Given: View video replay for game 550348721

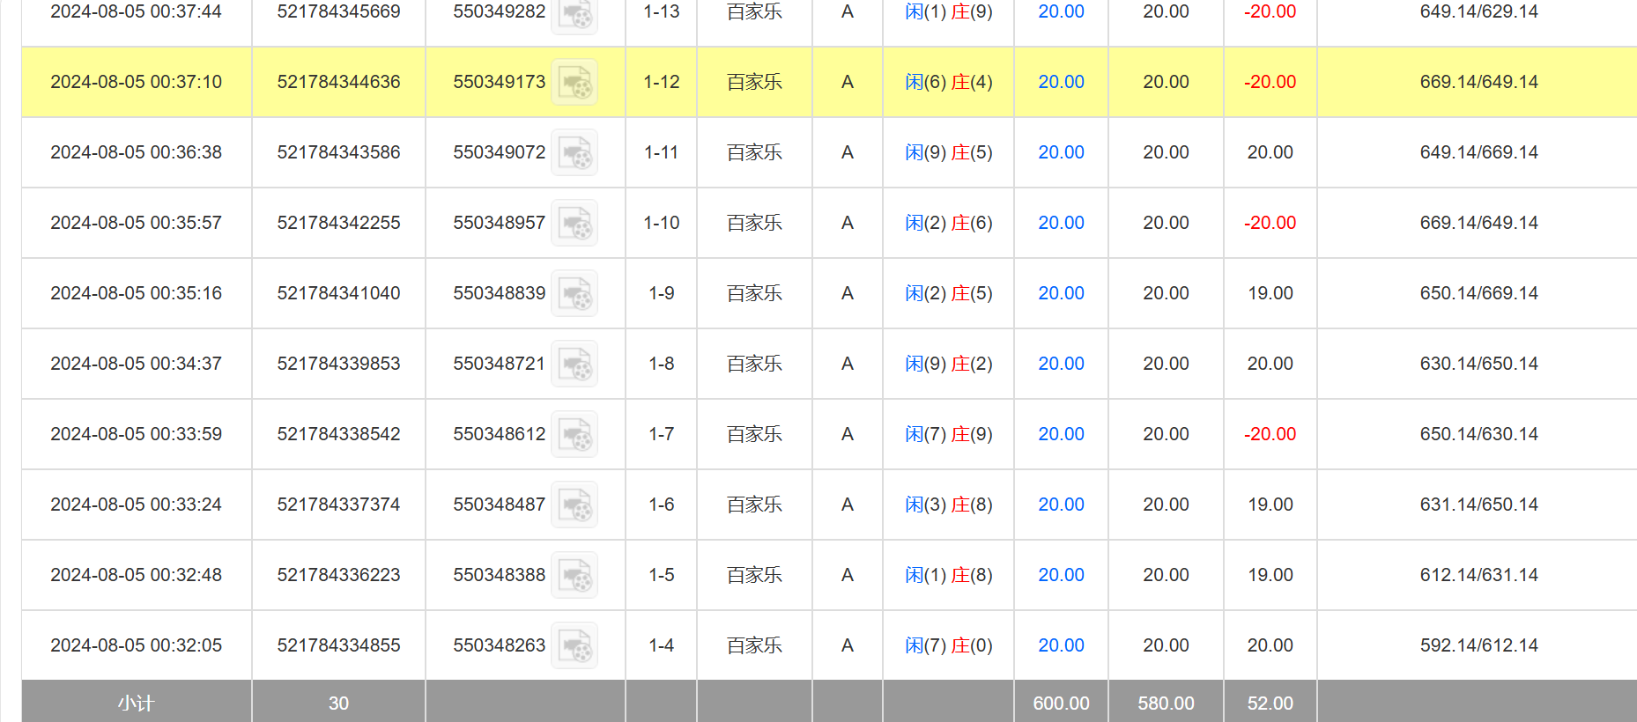Looking at the screenshot, I should tap(574, 364).
